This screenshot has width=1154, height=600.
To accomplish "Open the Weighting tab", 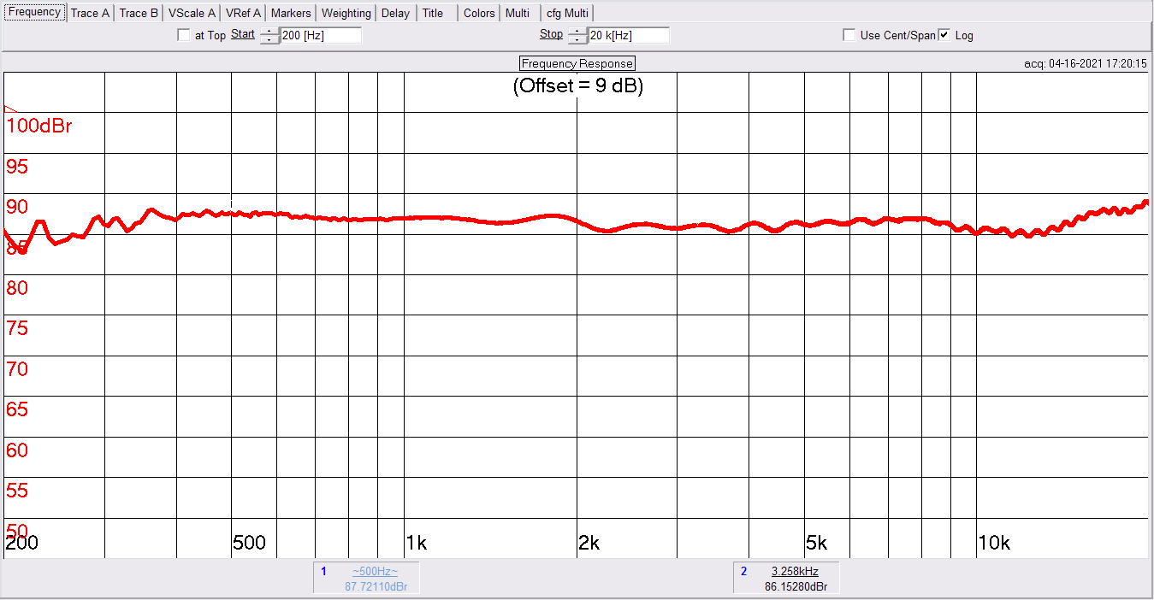I will click(346, 13).
